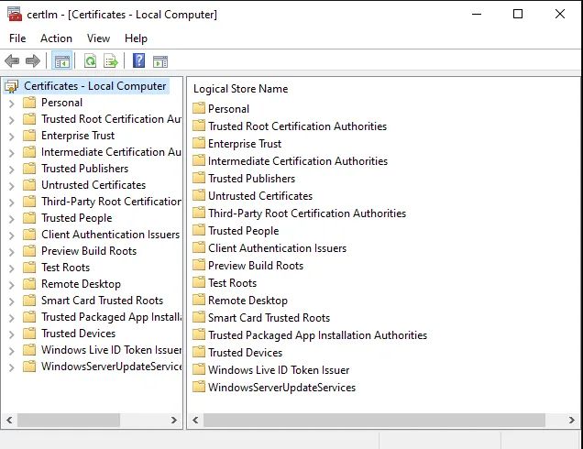Image resolution: width=583 pixels, height=449 pixels.
Task: Expand Third-Party Root Certification tree node
Action: click(x=12, y=203)
